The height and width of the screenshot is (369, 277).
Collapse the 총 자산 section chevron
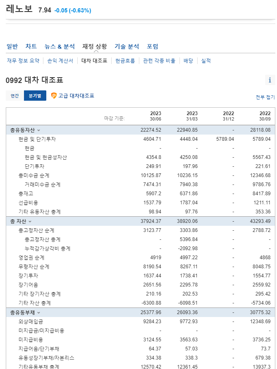click(x=30, y=222)
